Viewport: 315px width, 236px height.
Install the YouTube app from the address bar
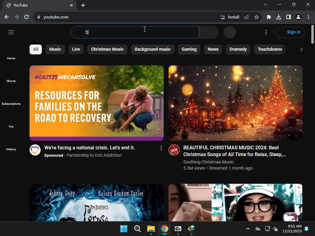tap(230, 17)
